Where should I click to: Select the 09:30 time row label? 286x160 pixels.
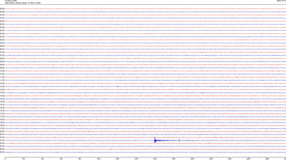click(2, 68)
